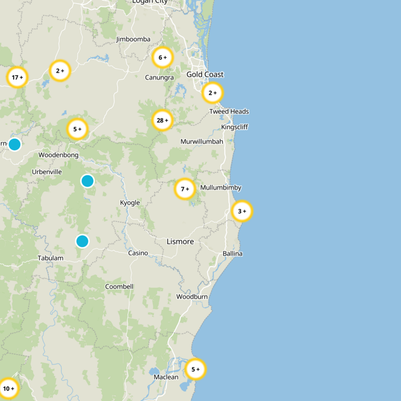The image size is (401, 401).
Task: Open the 17+ cluster marker
Action: pos(17,77)
